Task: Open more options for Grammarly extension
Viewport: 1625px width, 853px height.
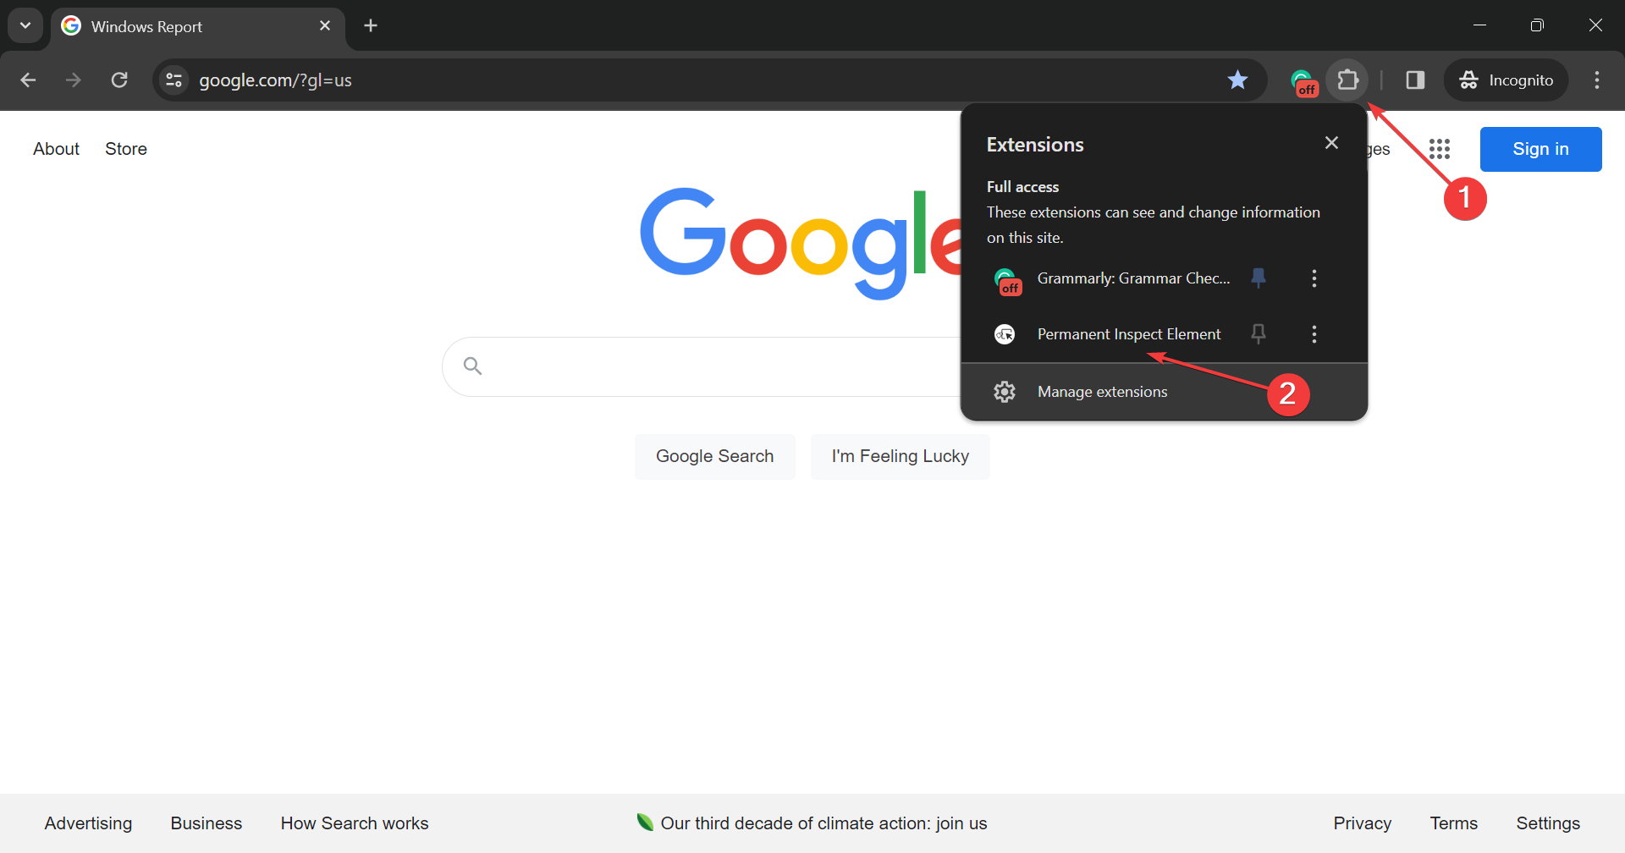Action: point(1314,278)
